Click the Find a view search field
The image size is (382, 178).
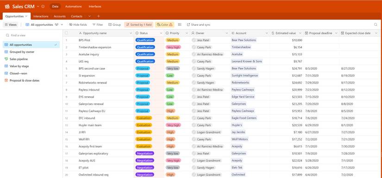click(31, 36)
